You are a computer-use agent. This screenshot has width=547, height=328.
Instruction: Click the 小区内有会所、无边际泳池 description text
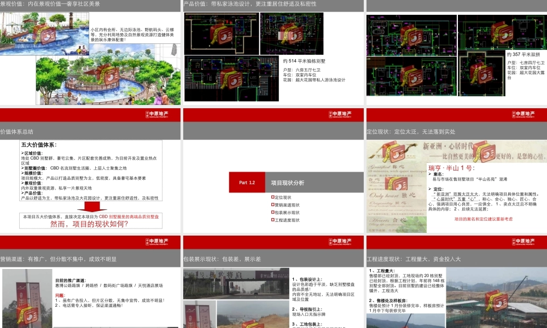tap(132, 35)
